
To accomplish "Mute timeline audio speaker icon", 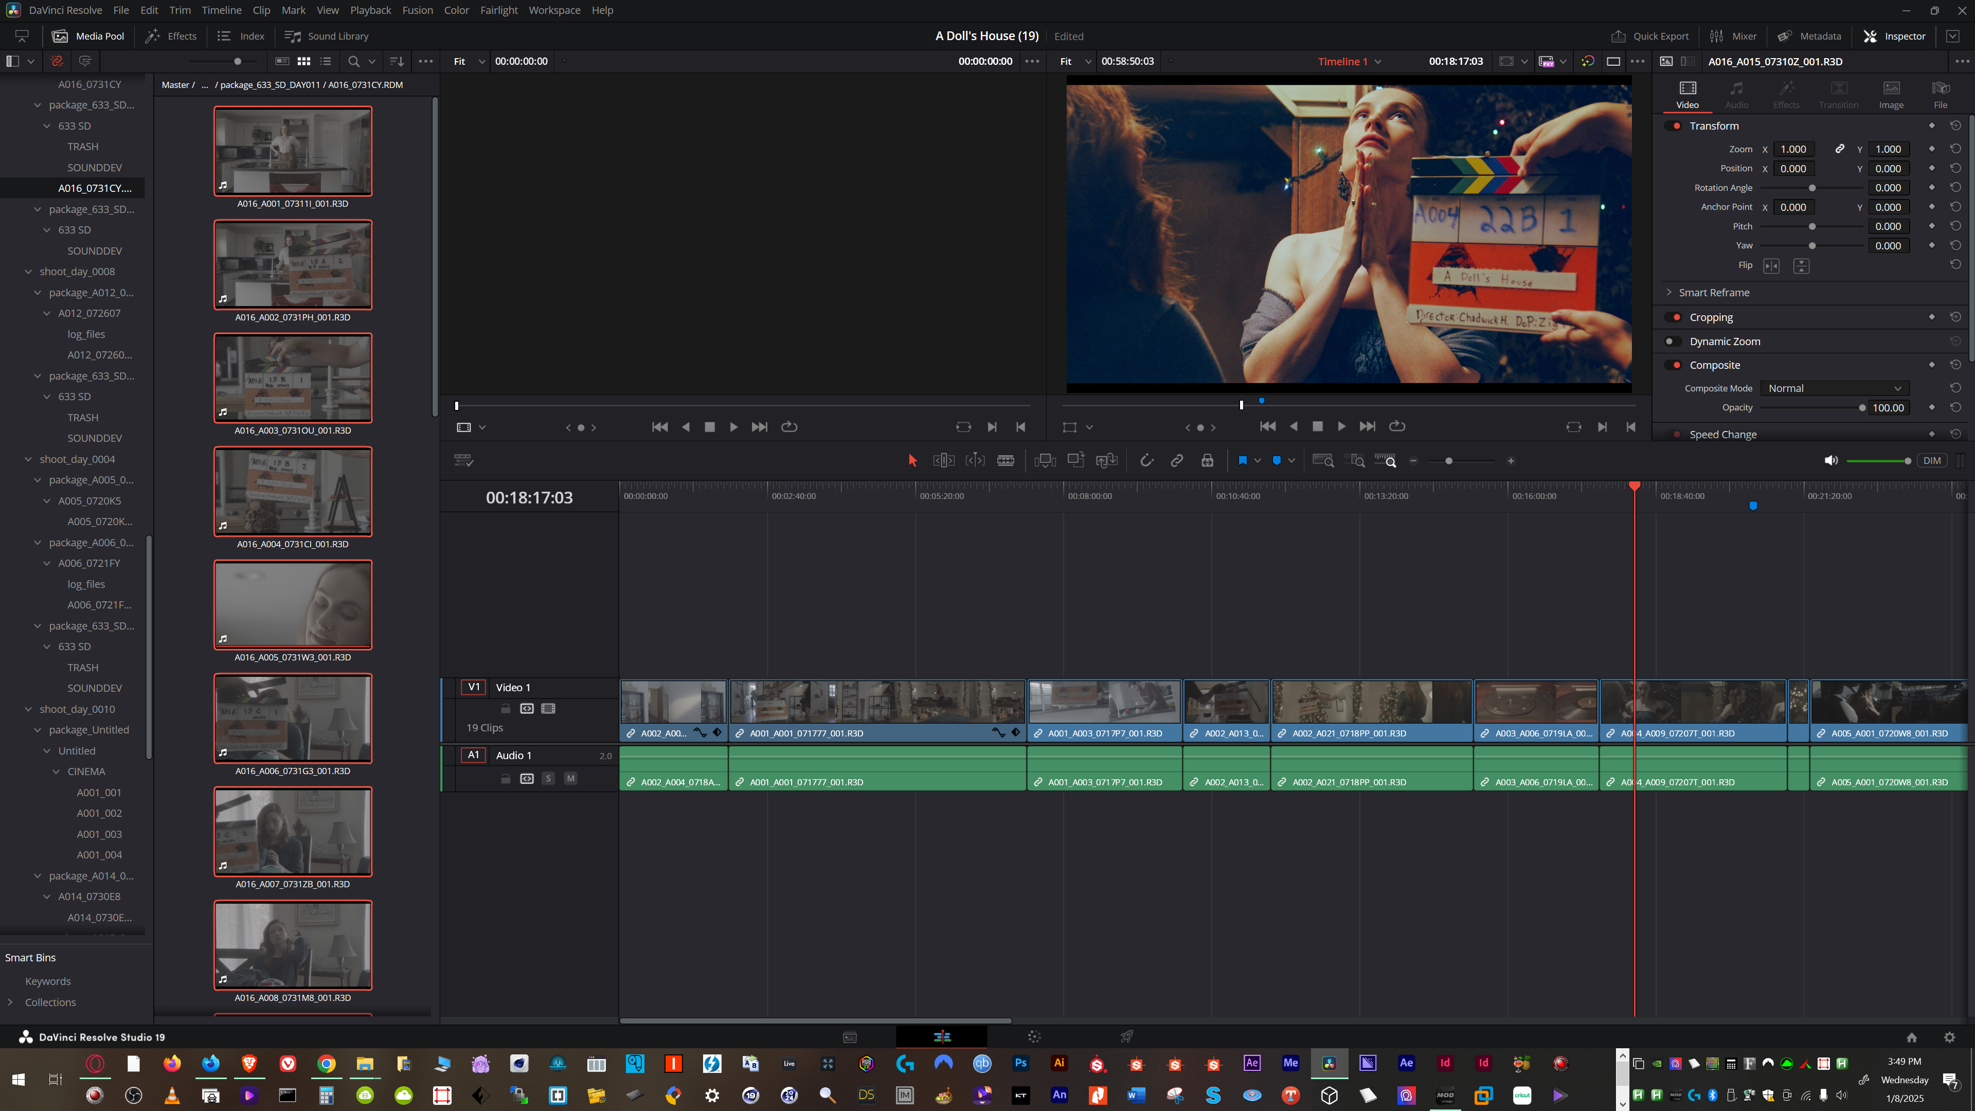I will click(1831, 461).
